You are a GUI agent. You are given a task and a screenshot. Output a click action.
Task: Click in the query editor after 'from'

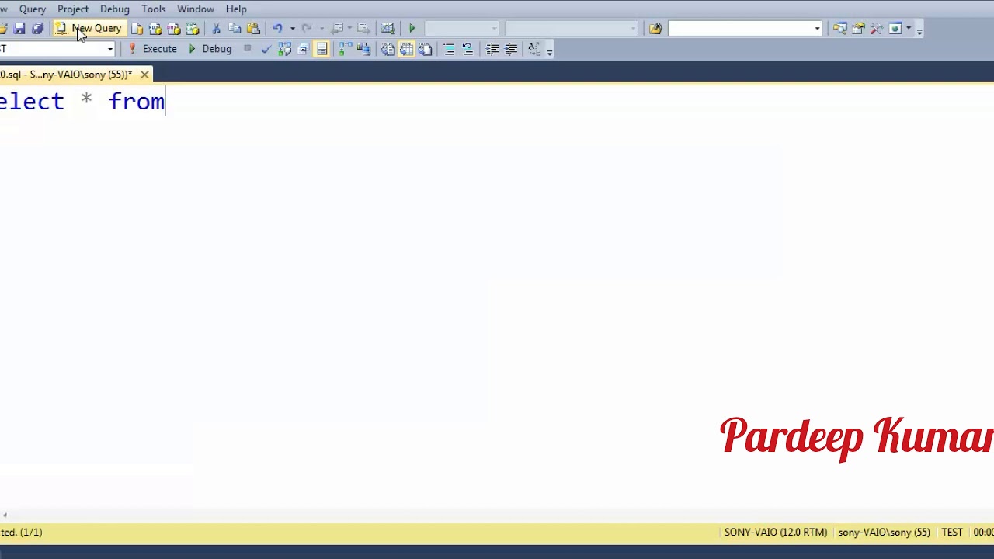coord(166,102)
